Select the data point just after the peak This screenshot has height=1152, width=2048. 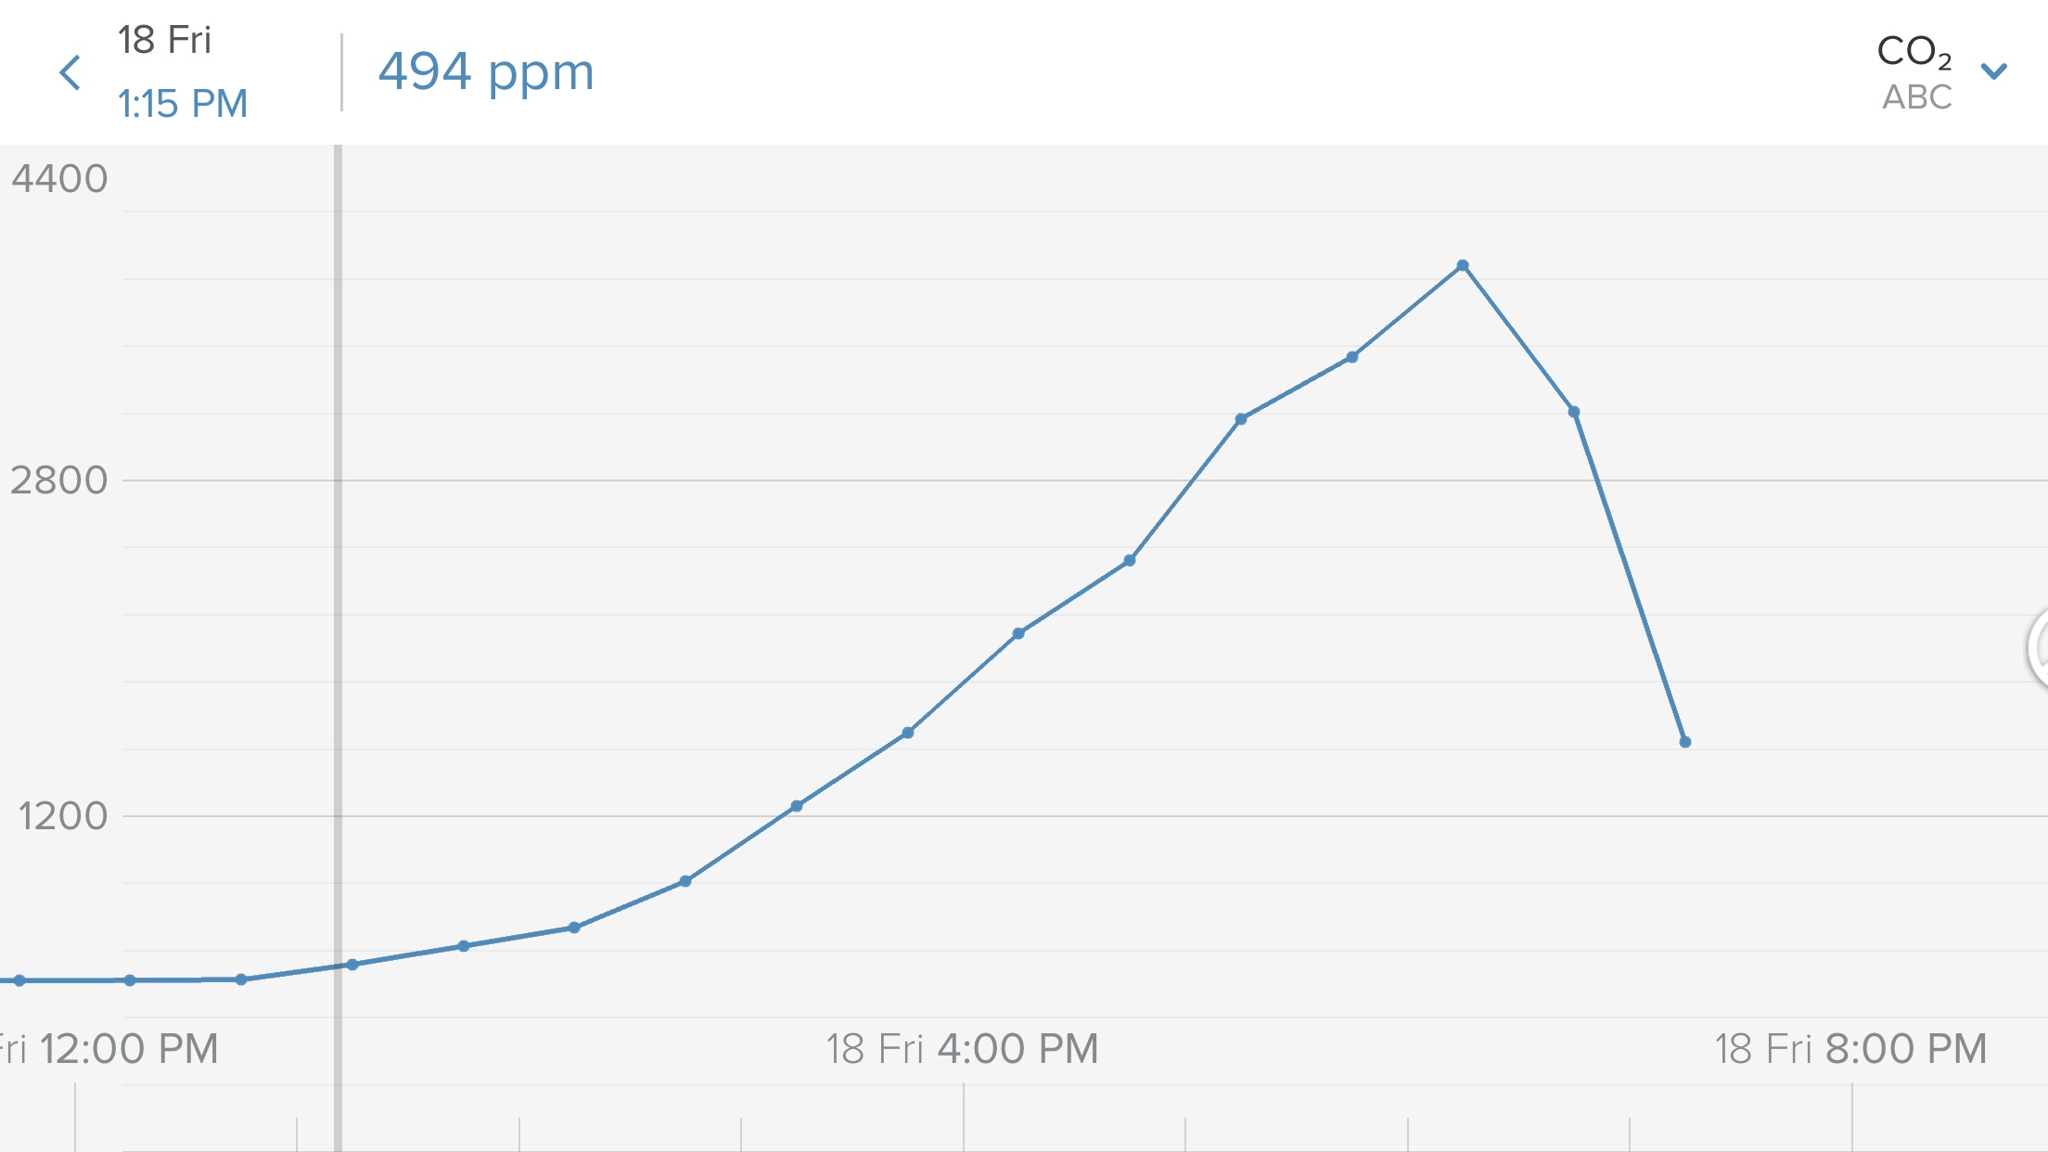click(x=1574, y=412)
